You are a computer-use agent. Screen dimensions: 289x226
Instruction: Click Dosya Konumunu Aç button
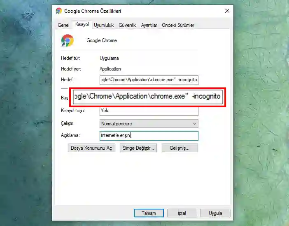pos(91,148)
